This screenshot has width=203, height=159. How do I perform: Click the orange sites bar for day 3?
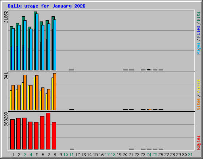25,92
